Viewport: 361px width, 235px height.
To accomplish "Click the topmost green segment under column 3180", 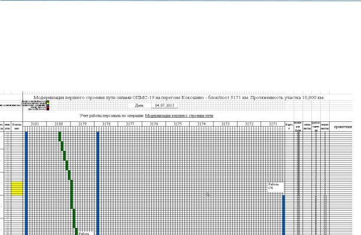I will [60, 137].
